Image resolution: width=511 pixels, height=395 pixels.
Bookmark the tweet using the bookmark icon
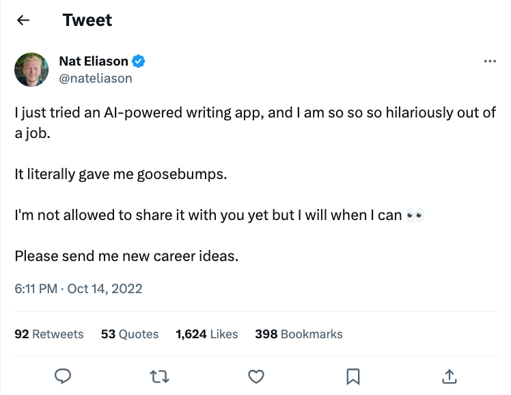pos(353,376)
